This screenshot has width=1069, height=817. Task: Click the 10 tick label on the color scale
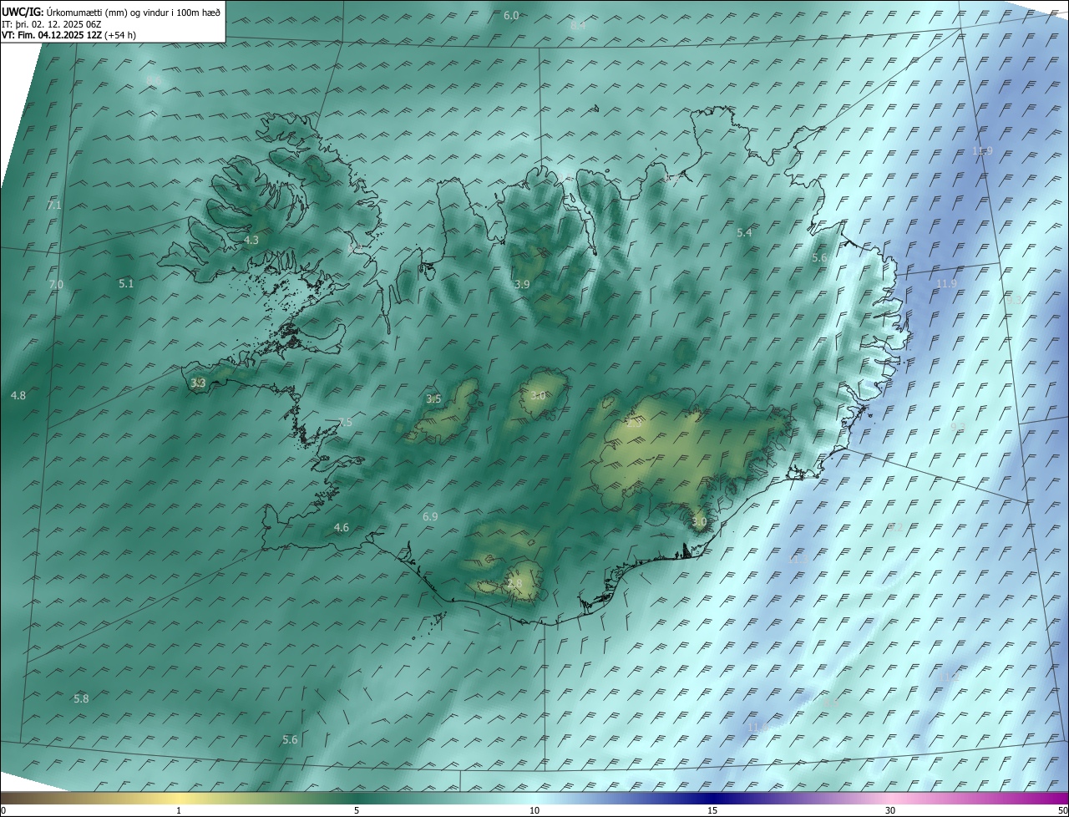coord(534,811)
